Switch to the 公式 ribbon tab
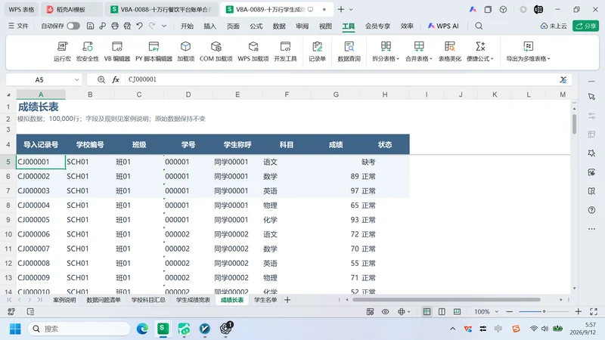The image size is (605, 340). pyautogui.click(x=256, y=26)
